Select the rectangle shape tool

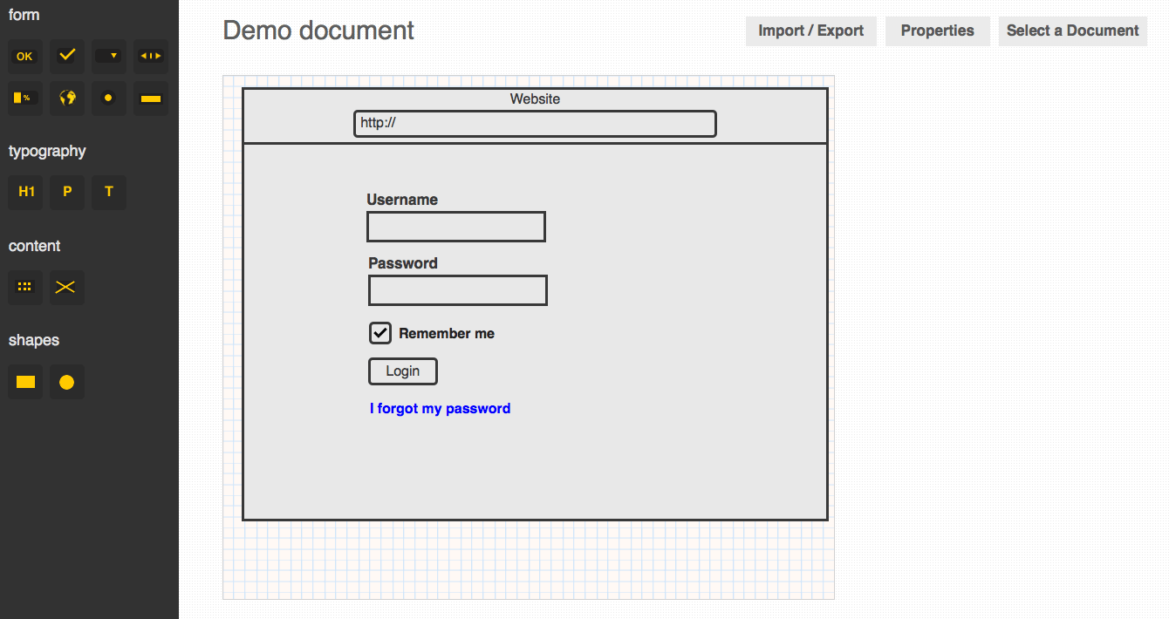coord(25,382)
